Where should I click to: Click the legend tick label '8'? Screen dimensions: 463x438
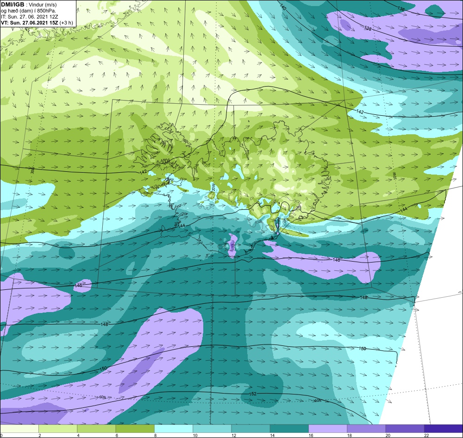click(x=155, y=435)
